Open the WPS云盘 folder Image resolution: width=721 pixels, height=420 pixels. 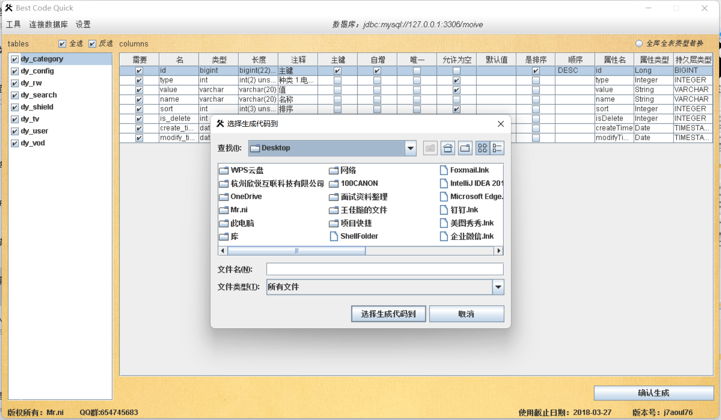point(241,170)
